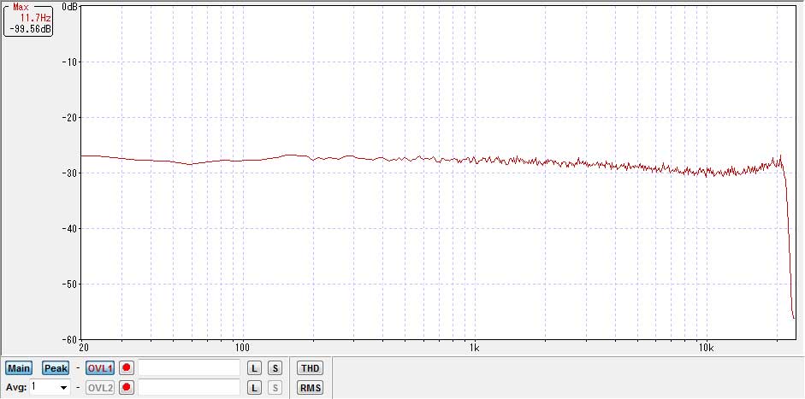Click the red record button beside OVL2
805x399 pixels.
tap(127, 388)
